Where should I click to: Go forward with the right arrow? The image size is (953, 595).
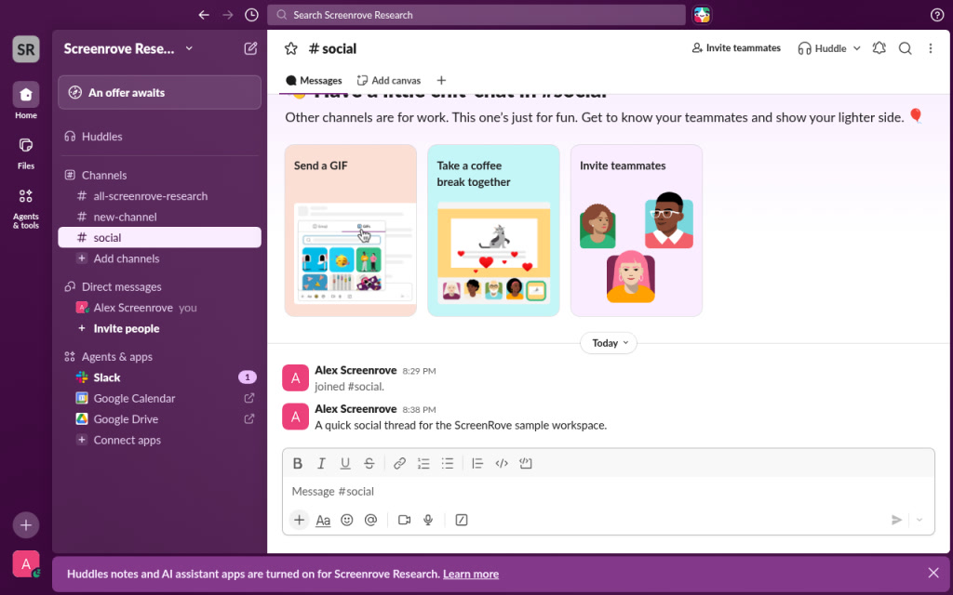point(228,15)
